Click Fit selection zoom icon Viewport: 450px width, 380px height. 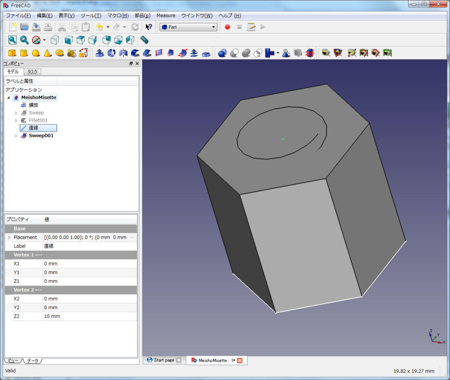24,40
